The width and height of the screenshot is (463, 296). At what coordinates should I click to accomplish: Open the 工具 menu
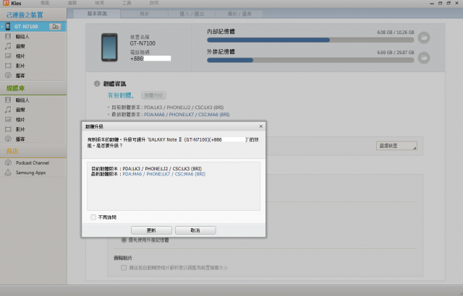127,3
